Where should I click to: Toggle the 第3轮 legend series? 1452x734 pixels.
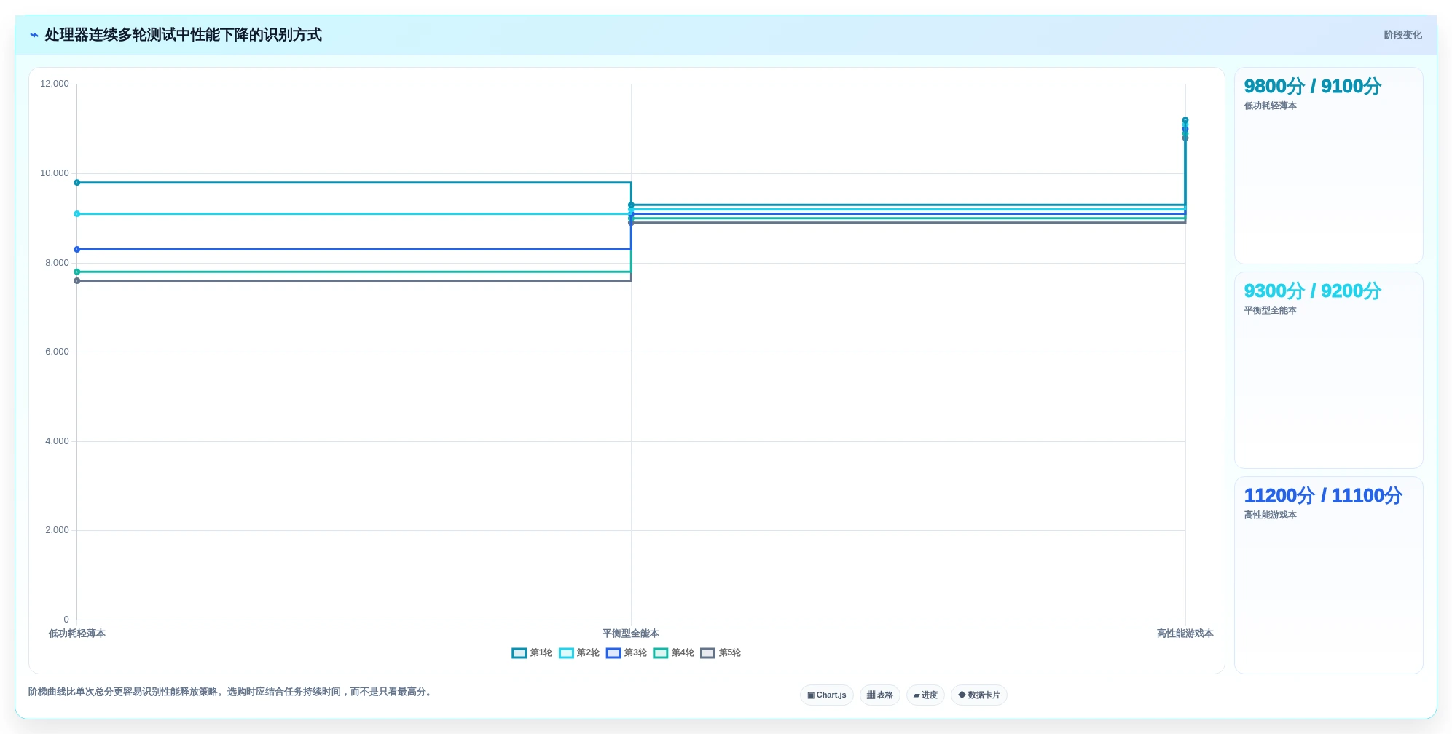(627, 653)
